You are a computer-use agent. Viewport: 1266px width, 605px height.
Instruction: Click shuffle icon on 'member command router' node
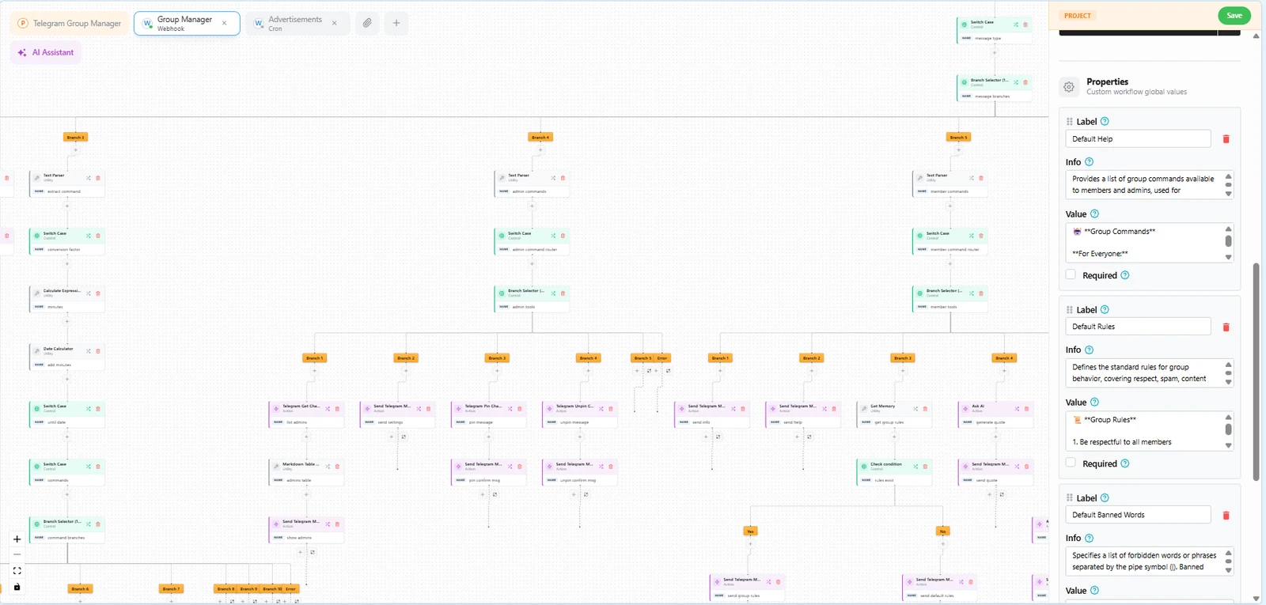pyautogui.click(x=972, y=236)
